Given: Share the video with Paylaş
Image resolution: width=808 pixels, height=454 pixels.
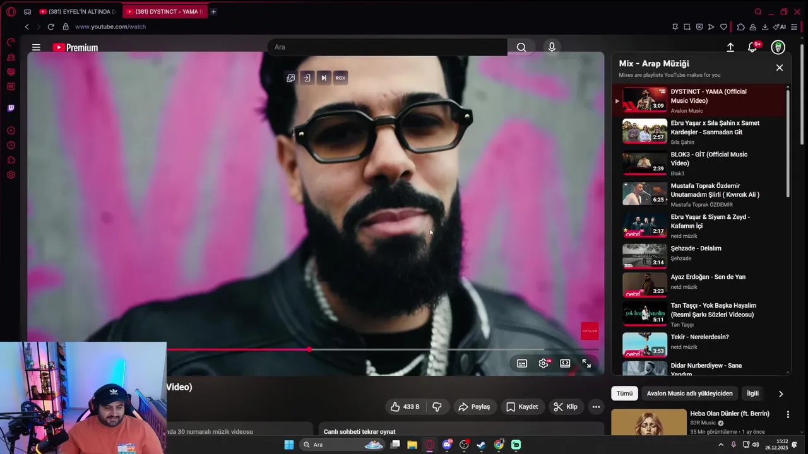Looking at the screenshot, I should 474,407.
